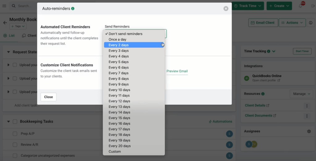Check the Prep A/P task checkbox
The image size is (316, 161).
point(15,134)
